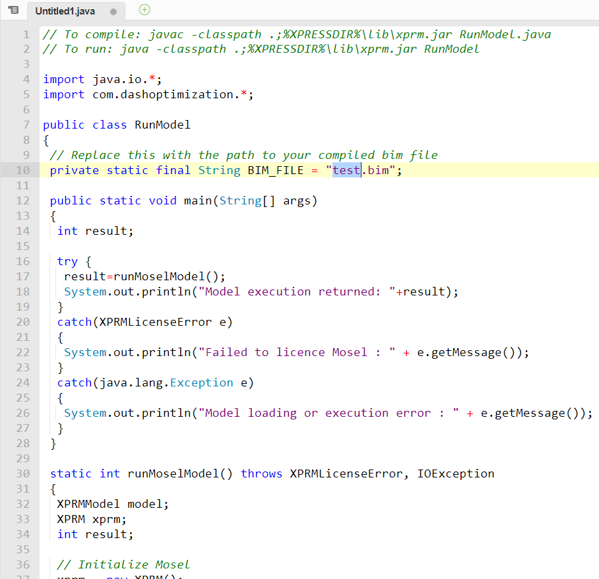Screen dimensions: 599x579
Task: Click the try keyword on line 16
Action: tap(67, 261)
